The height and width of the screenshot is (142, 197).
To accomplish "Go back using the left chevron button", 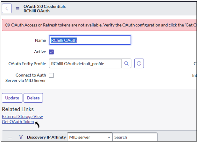I will click(7, 9).
